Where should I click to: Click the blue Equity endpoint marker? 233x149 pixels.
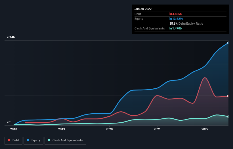tap(228, 43)
